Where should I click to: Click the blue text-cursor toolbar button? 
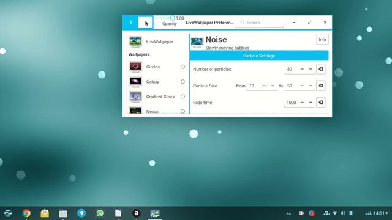tap(130, 23)
